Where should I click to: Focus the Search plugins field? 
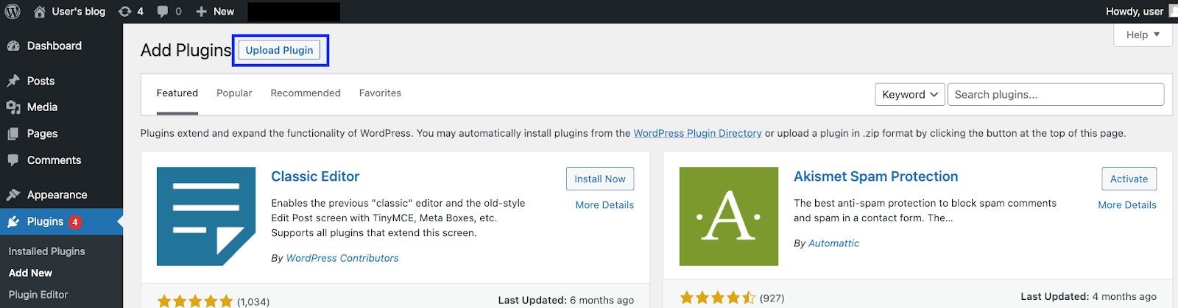[x=1056, y=94]
